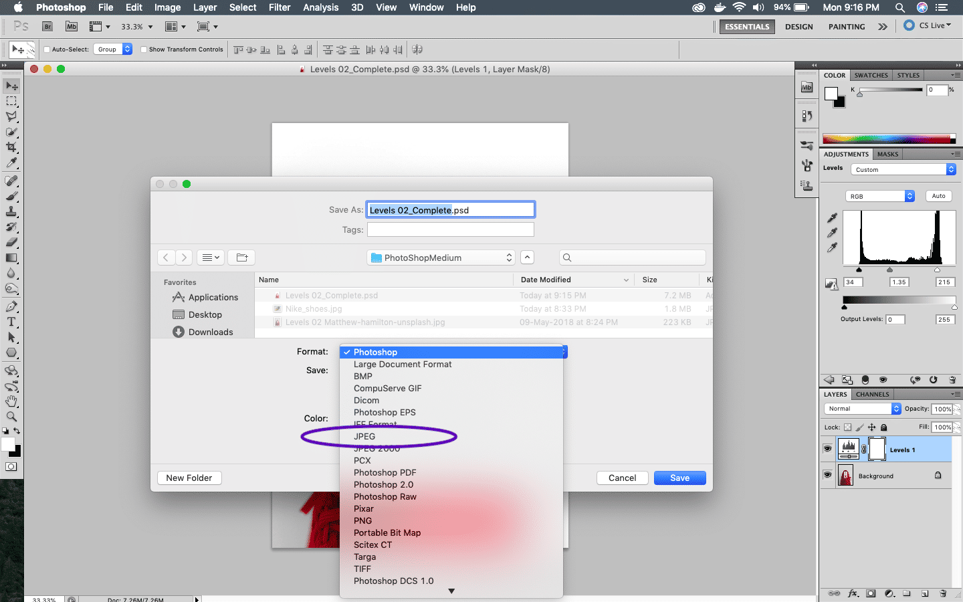
Task: Click the Save button
Action: (x=679, y=478)
